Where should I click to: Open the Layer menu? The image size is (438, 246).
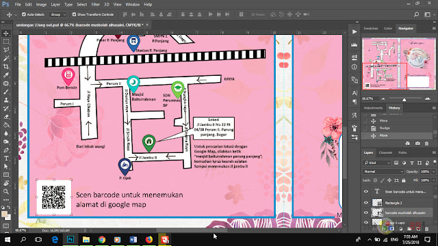point(55,5)
